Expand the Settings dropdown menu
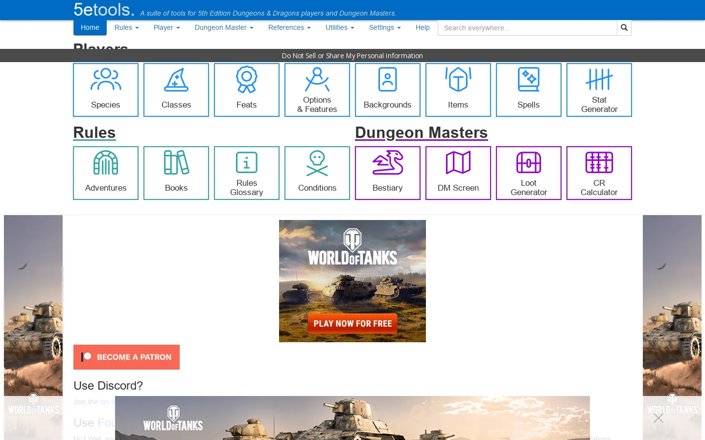 click(385, 28)
